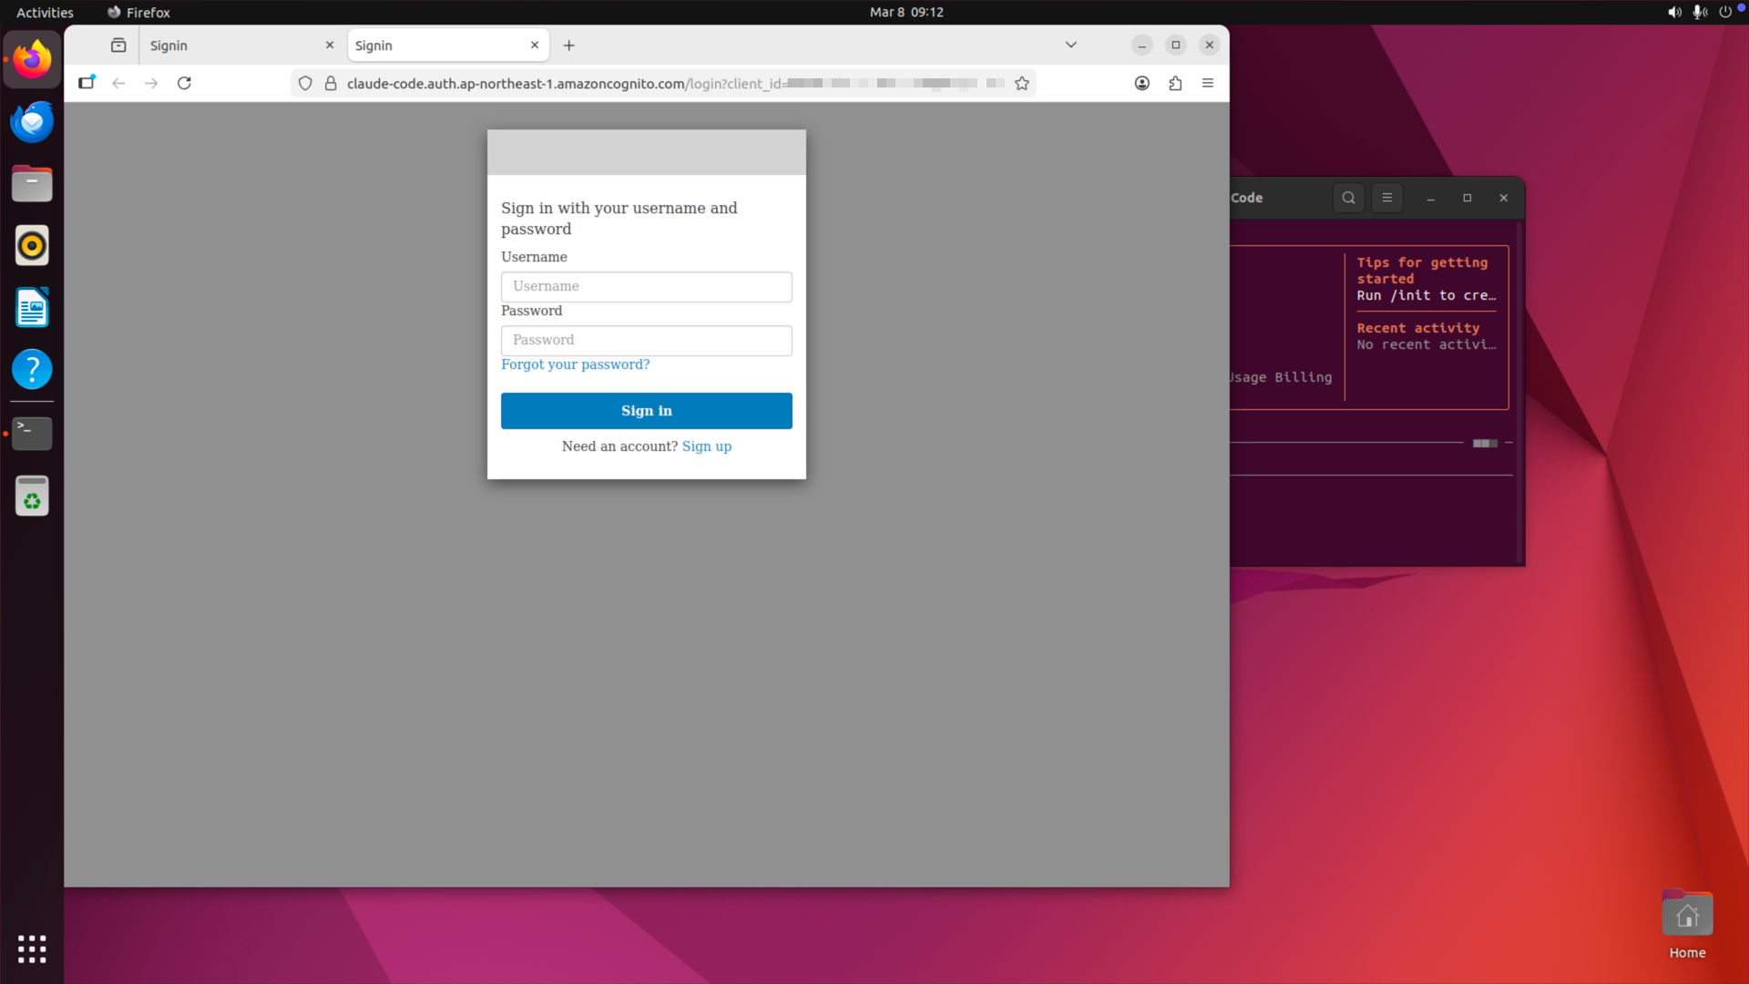Screen dimensions: 1749x984
Task: Open Firefox View recent browsing icon
Action: [118, 45]
